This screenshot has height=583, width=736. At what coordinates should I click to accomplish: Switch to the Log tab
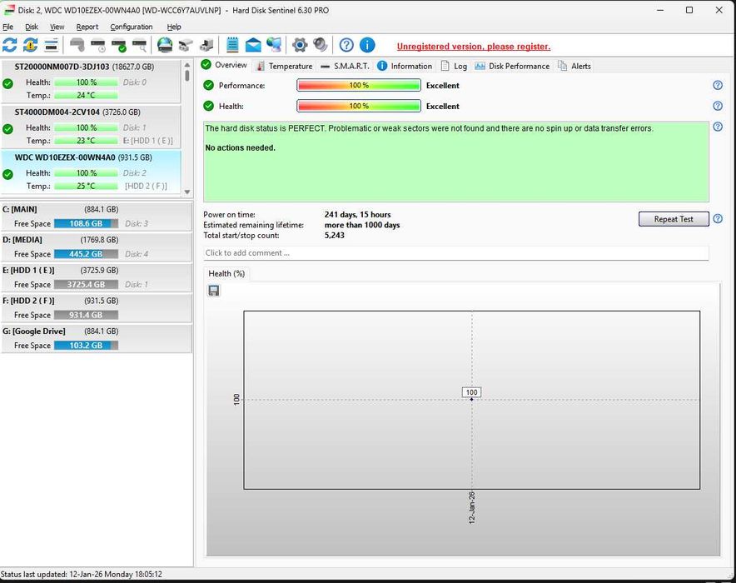[x=454, y=66]
